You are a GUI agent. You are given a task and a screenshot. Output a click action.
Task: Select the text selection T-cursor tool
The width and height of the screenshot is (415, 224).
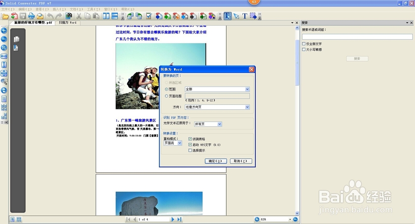[227, 16]
